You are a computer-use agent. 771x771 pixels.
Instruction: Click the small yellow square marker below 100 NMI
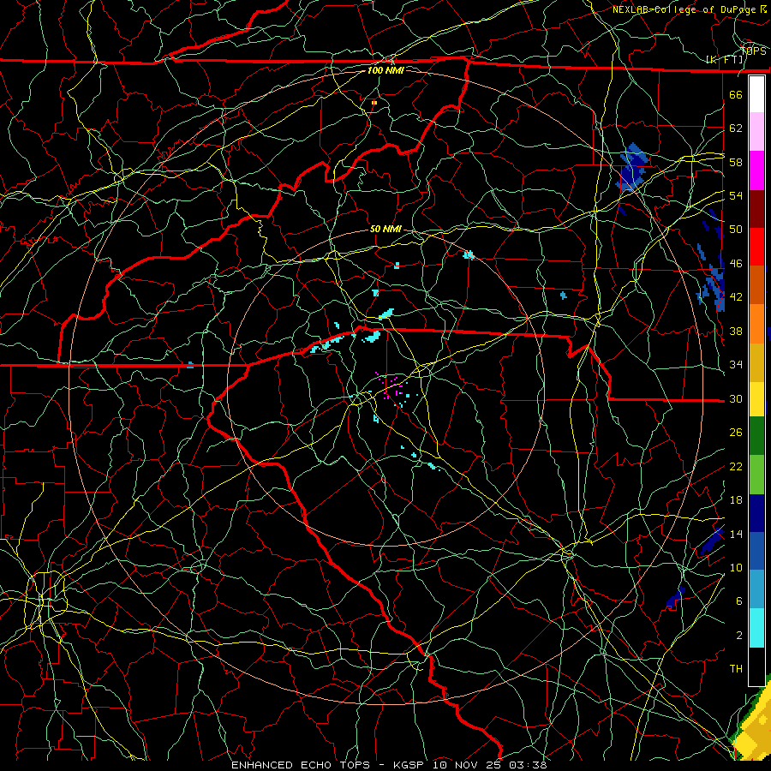(x=374, y=103)
